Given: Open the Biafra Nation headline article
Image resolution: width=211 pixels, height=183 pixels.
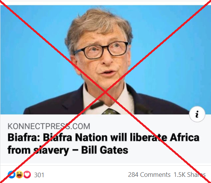Looking at the screenshot, I should tap(103, 144).
